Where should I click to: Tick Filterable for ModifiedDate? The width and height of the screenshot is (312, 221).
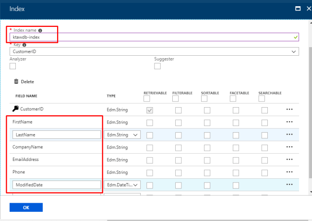tap(178, 185)
